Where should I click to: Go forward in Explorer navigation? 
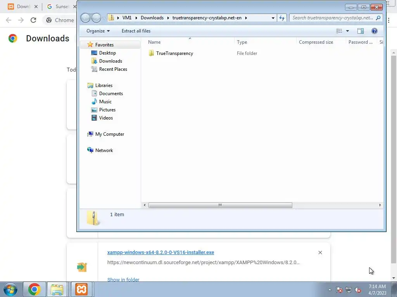coord(96,18)
